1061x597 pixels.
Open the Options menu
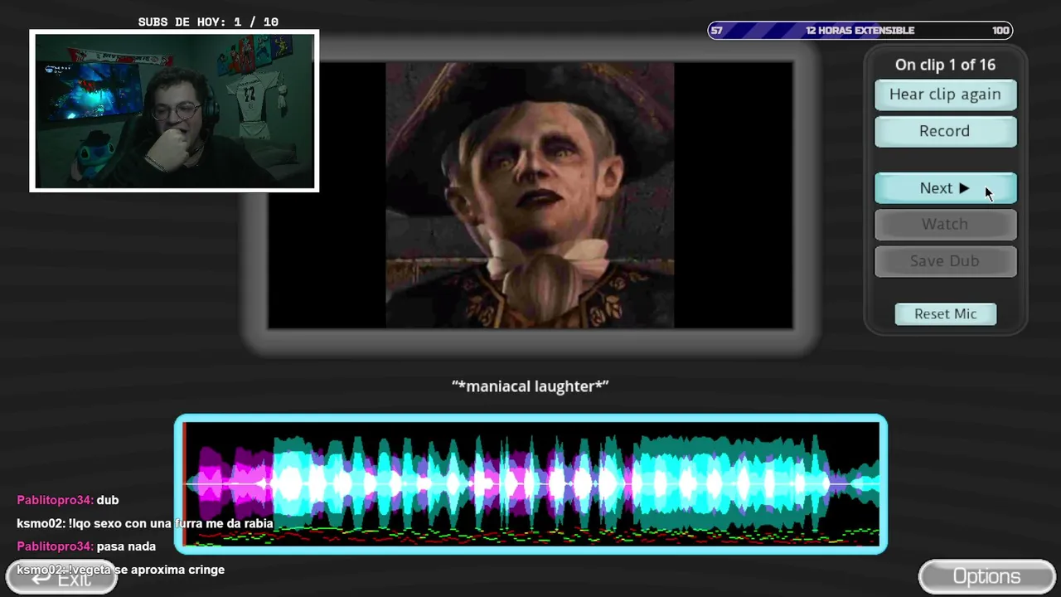tap(986, 576)
